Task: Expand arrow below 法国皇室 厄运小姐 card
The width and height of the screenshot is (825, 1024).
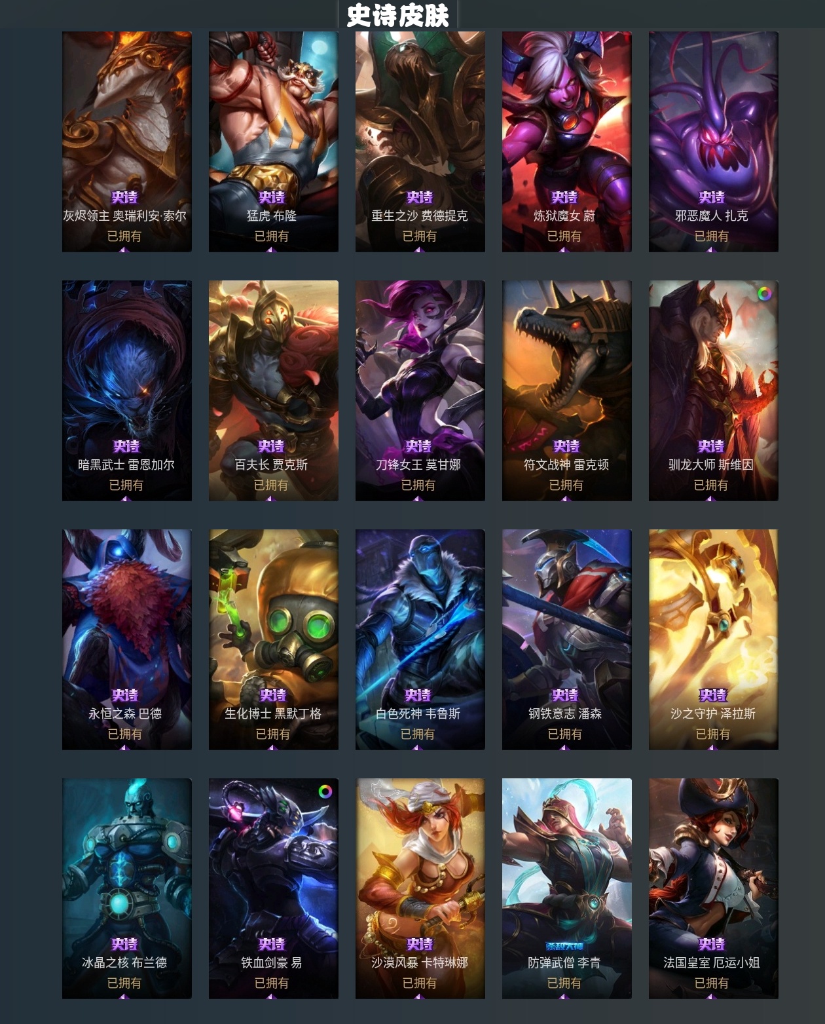Action: point(711,996)
